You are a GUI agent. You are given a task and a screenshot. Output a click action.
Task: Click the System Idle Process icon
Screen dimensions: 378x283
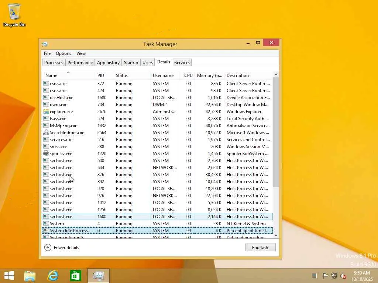click(x=46, y=230)
